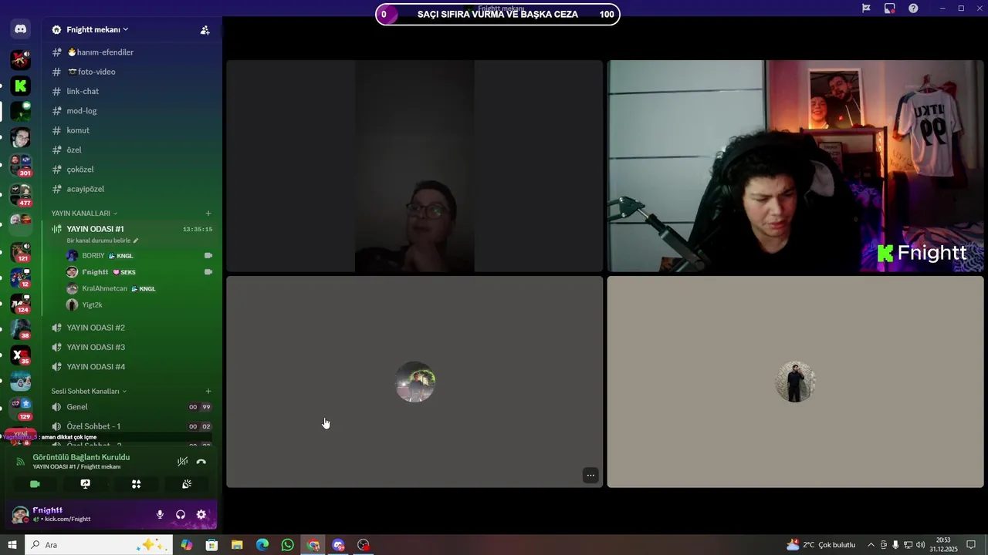Click the taskbar search box 'Ara'
This screenshot has height=555, width=988.
coord(99,545)
